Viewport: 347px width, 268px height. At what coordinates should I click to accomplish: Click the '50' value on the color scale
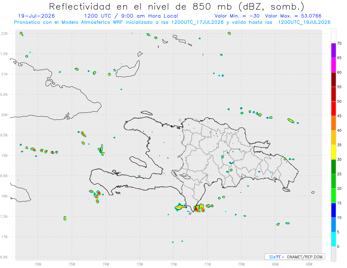pos(339,101)
